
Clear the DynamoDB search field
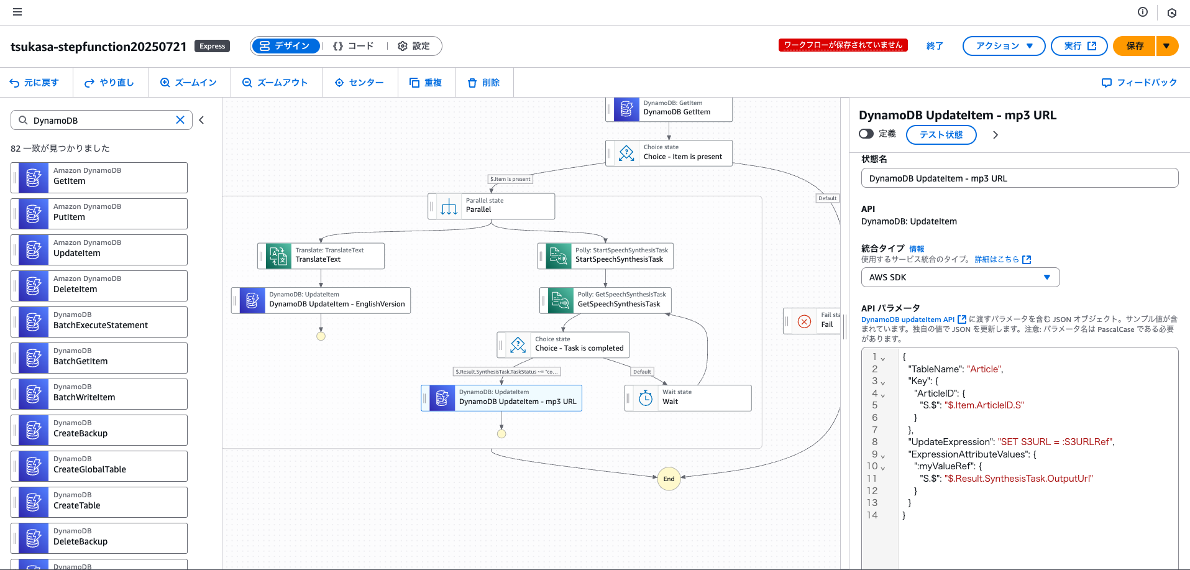click(x=180, y=120)
